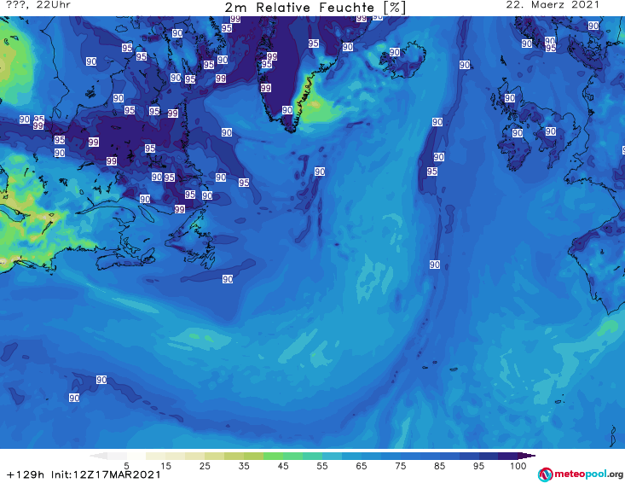This screenshot has height=483, width=625.
Task: Click the '55' value on the color scale
Action: 322,466
